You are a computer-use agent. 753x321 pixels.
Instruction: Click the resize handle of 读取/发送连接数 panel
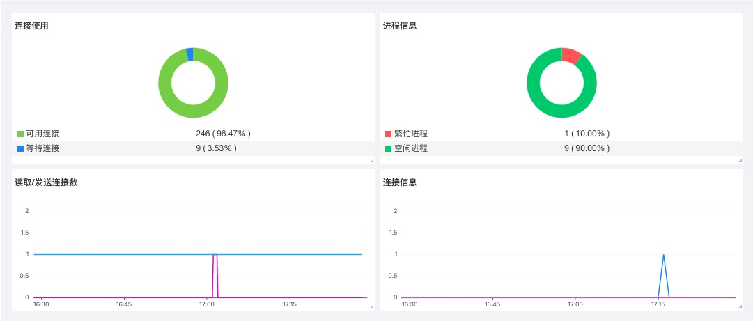[371, 306]
